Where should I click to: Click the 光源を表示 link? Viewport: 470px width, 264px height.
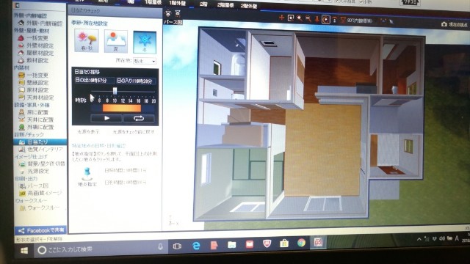point(88,131)
